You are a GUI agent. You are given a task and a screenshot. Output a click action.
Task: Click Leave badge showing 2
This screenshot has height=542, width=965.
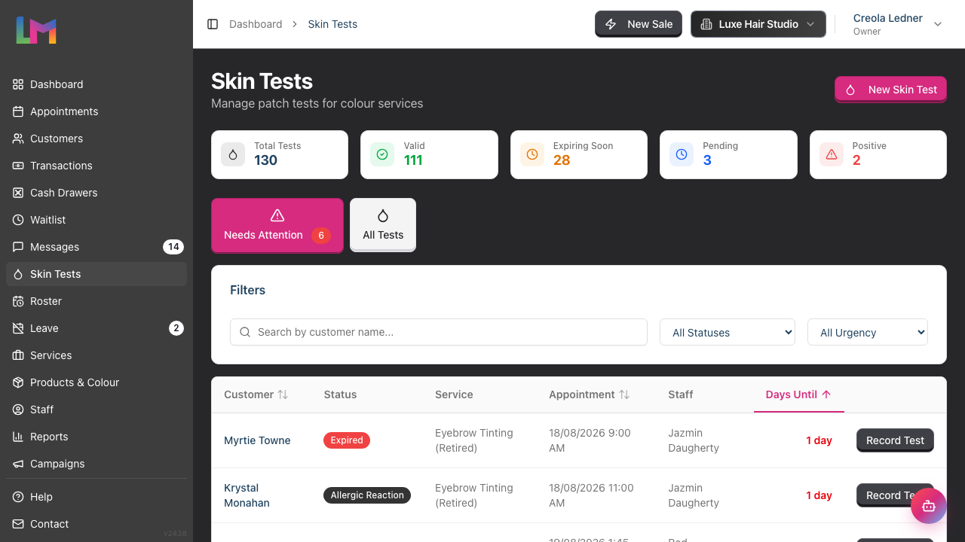tap(176, 328)
